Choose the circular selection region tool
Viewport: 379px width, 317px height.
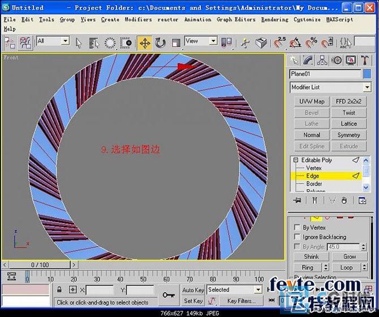tap(110, 44)
